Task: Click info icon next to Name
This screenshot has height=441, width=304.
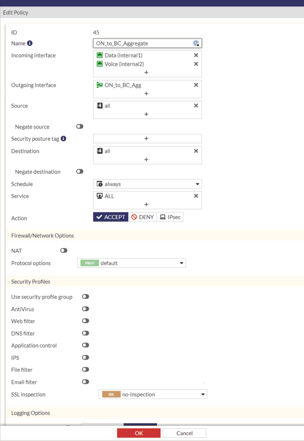Action: [x=29, y=44]
